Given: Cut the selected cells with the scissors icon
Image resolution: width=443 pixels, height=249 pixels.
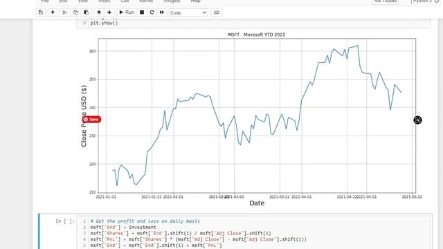Looking at the screenshot, I should tap(64, 12).
